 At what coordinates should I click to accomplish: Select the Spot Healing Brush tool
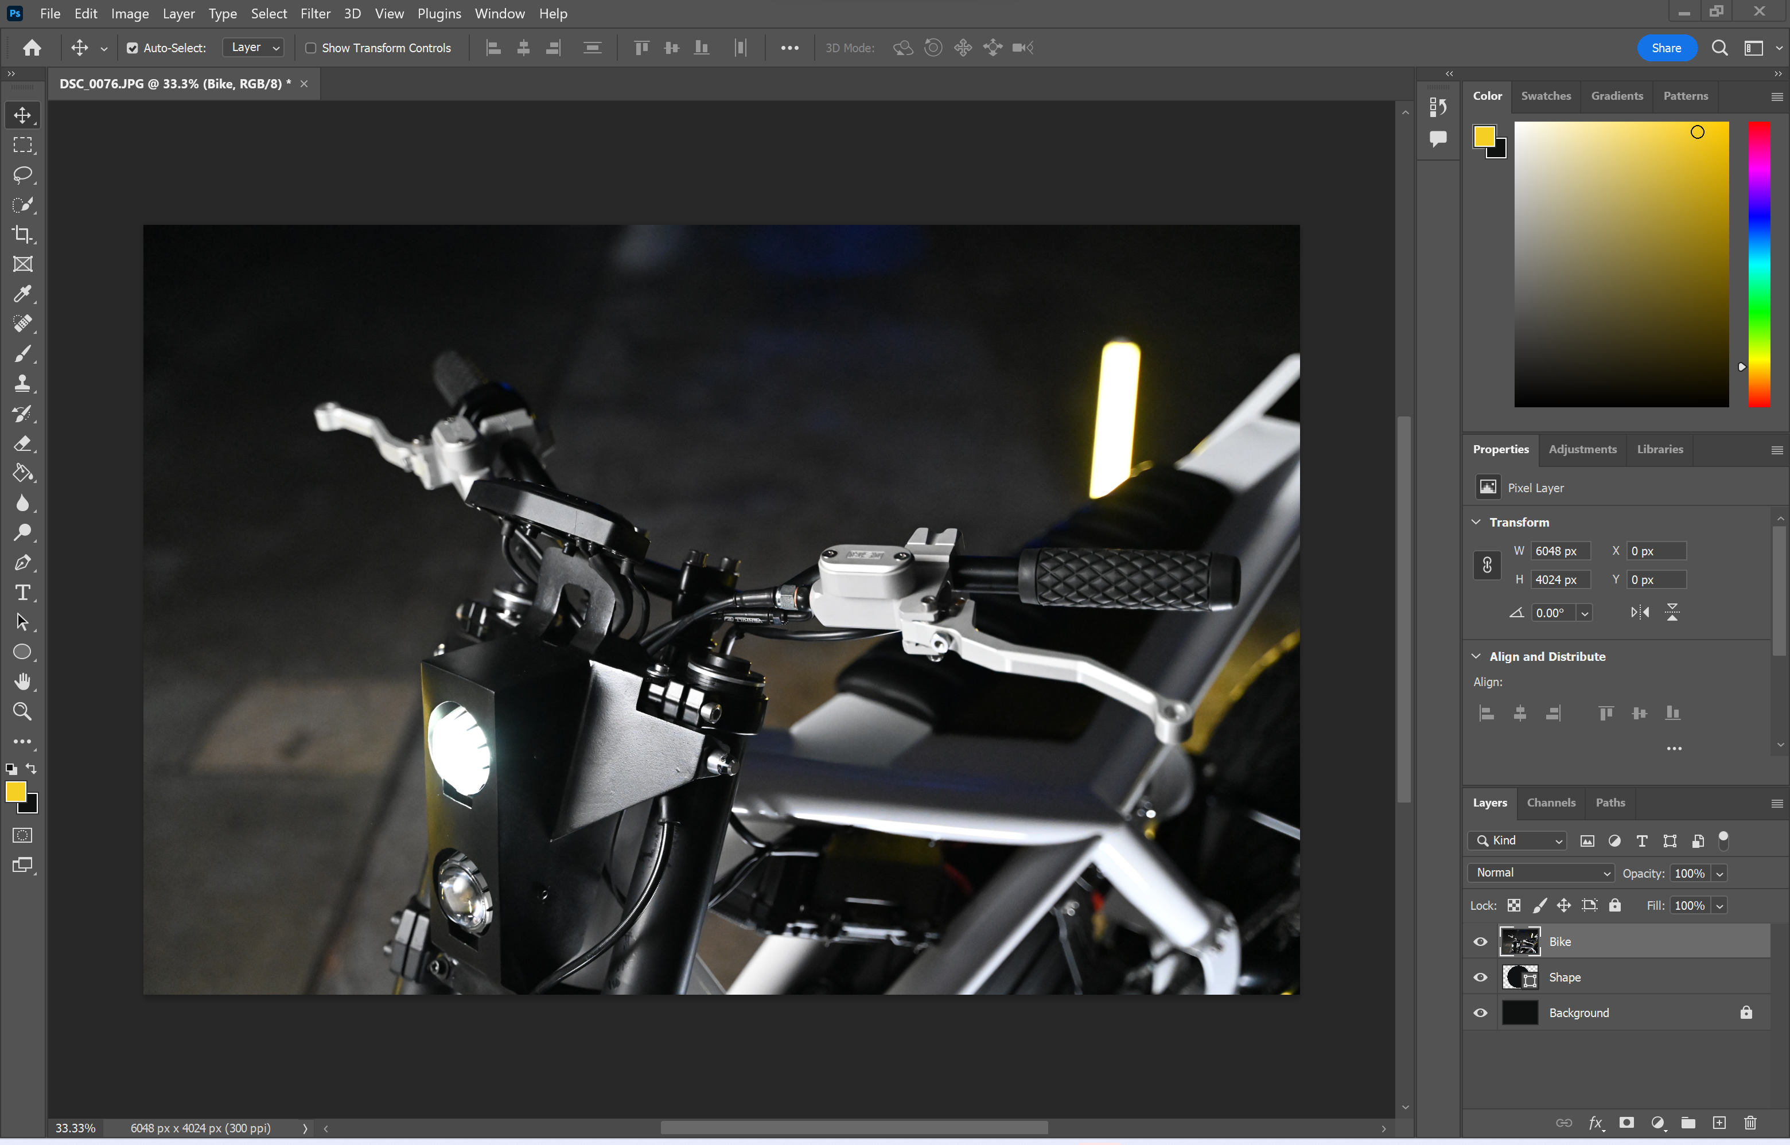point(22,324)
